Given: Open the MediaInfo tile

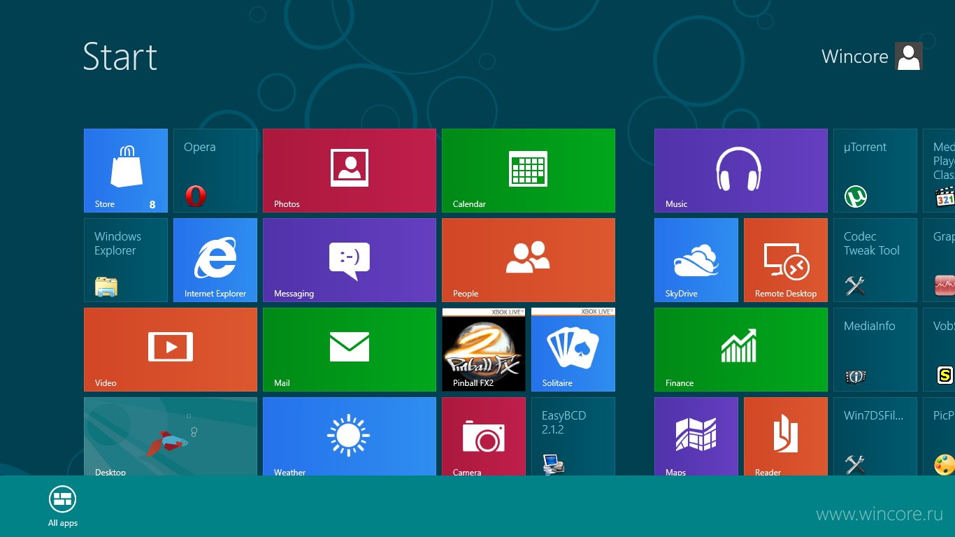Looking at the screenshot, I should (x=875, y=350).
